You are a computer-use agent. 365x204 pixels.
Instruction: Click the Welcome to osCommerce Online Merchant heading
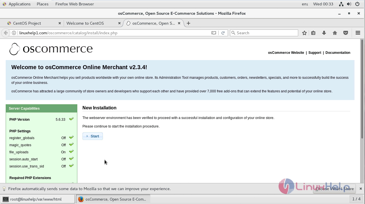tap(79, 67)
